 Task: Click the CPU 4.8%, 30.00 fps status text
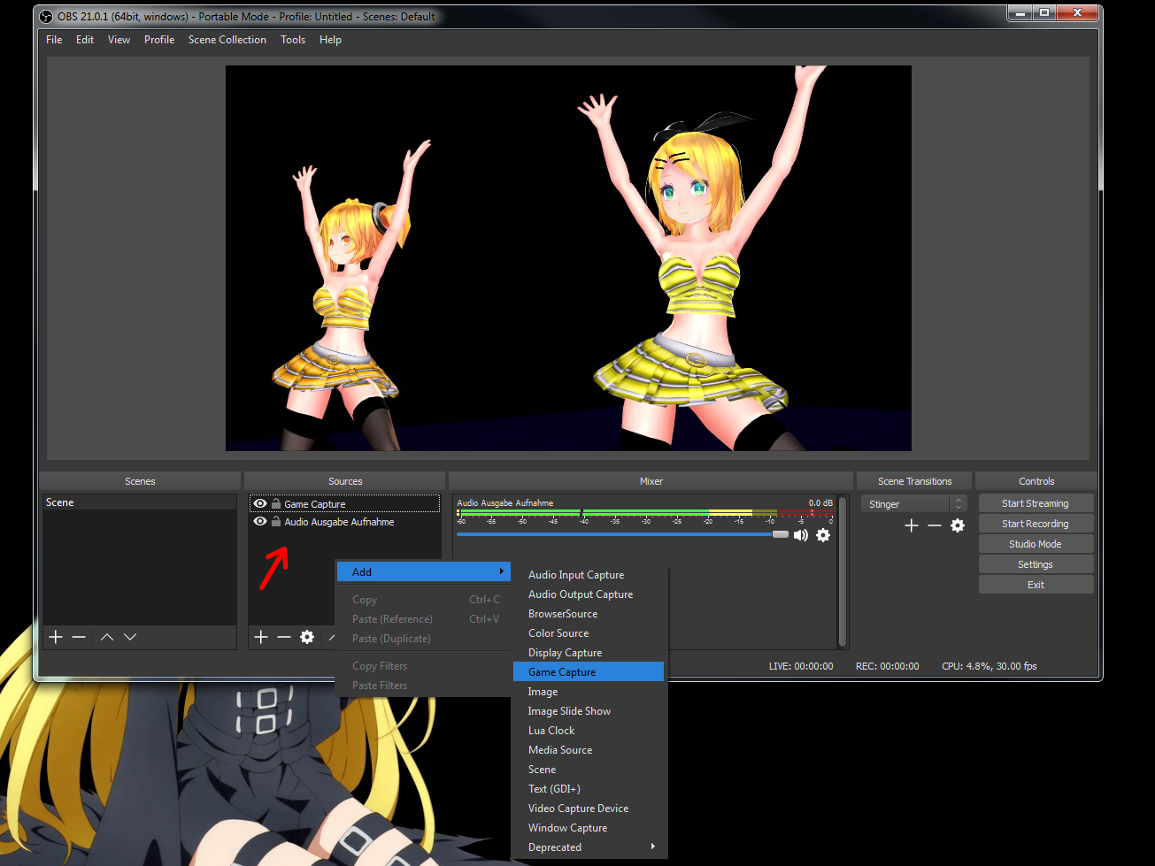pos(989,666)
